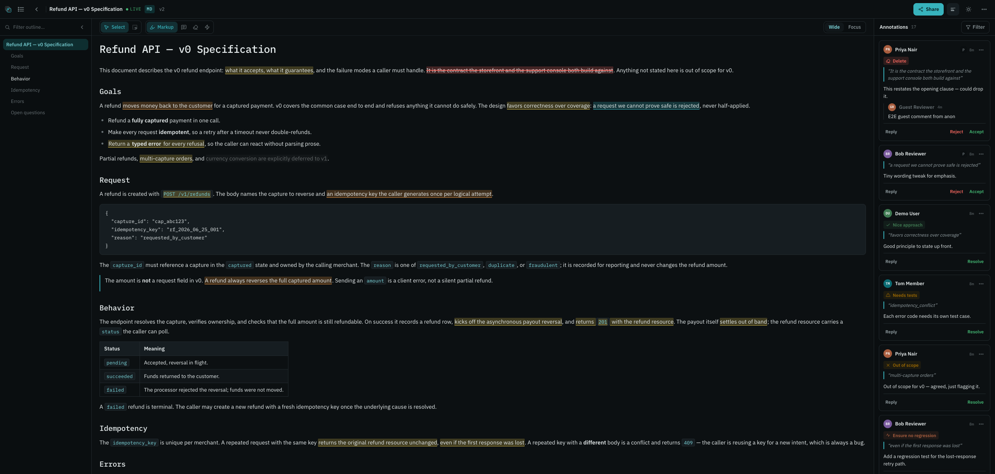
Task: Click the Filter outline search field
Action: pos(43,27)
